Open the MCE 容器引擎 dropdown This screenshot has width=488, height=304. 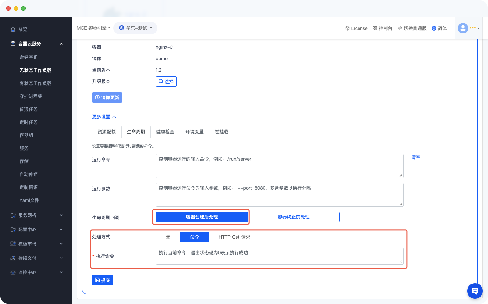tap(93, 28)
